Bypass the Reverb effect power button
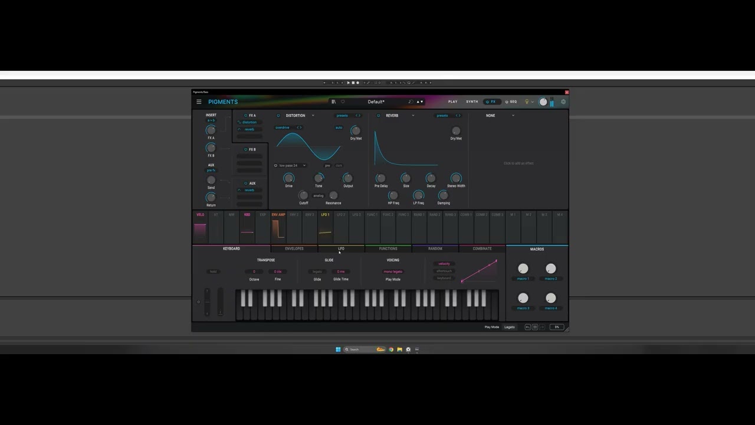The width and height of the screenshot is (755, 425). click(378, 116)
